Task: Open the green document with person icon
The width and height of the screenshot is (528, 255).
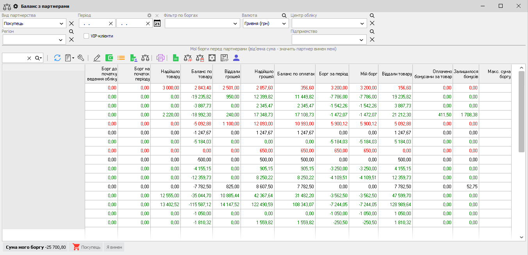Action: [133, 58]
